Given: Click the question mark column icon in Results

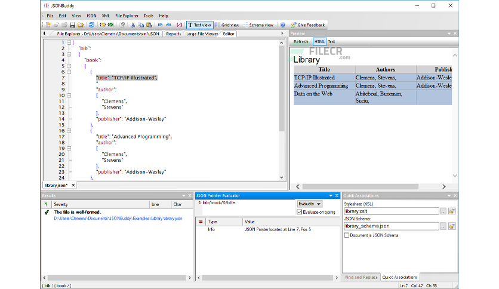Looking at the screenshot, I should click(x=46, y=204).
